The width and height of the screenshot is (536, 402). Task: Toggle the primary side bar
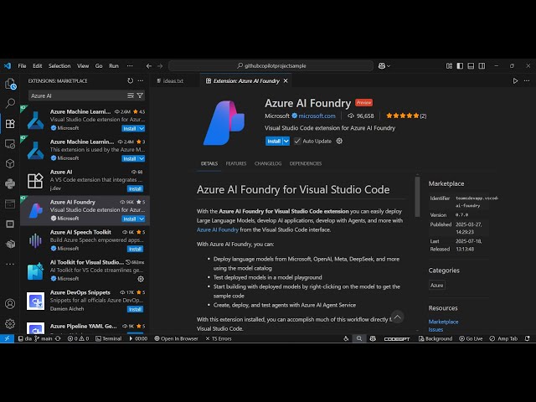(x=460, y=65)
